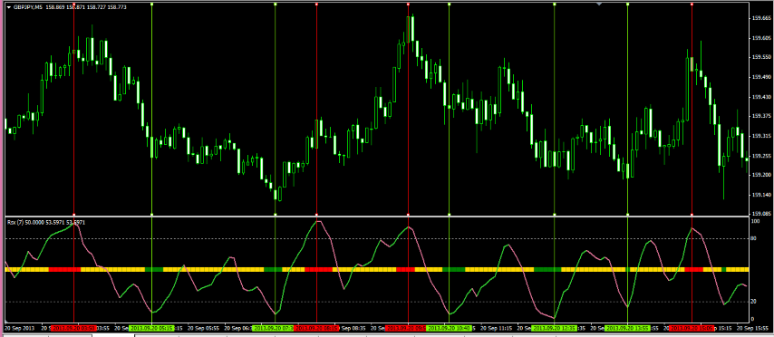Click first red segment of signal bar

click(x=64, y=269)
